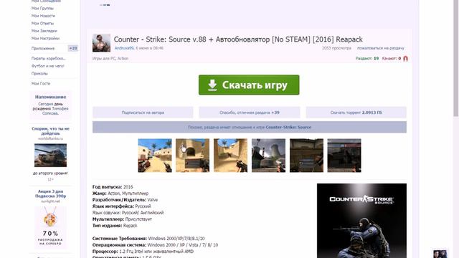The image size is (459, 258).
Task: Click the Разработчик/Издатель: Valve line
Action: (125, 200)
